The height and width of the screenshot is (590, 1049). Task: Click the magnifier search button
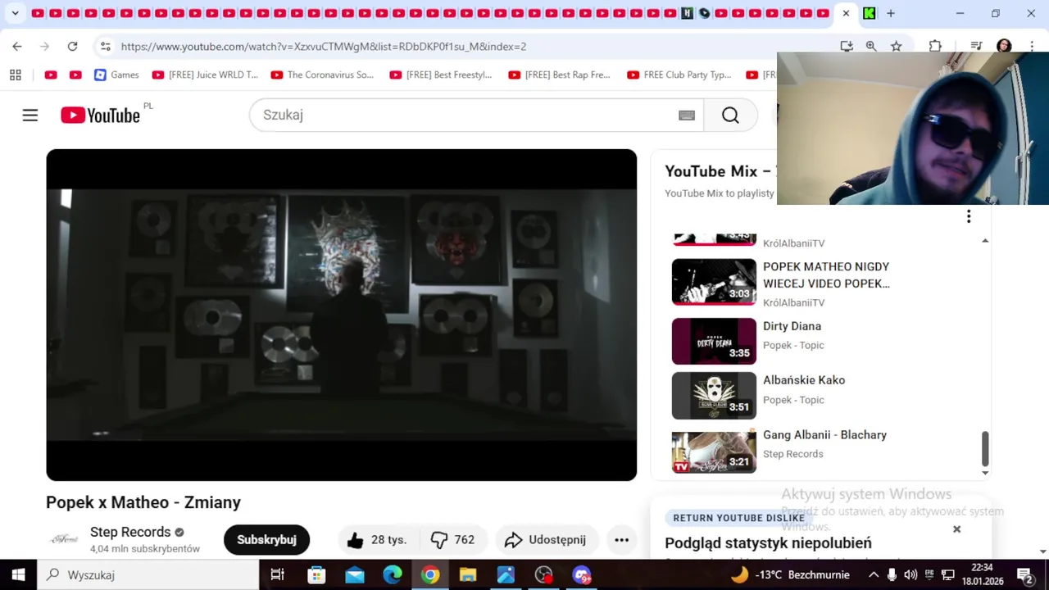pos(730,116)
